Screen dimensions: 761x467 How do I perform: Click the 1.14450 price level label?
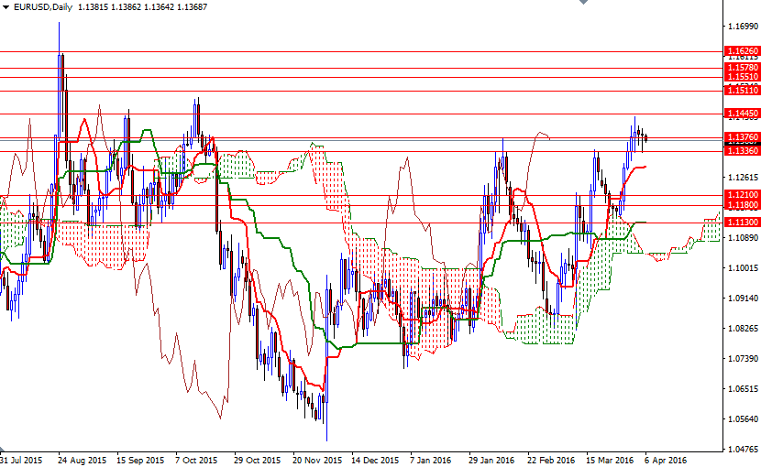[742, 114]
